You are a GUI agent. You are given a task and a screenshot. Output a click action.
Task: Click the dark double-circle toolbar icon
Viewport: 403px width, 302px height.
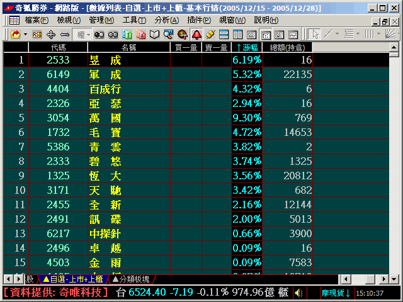point(99,35)
